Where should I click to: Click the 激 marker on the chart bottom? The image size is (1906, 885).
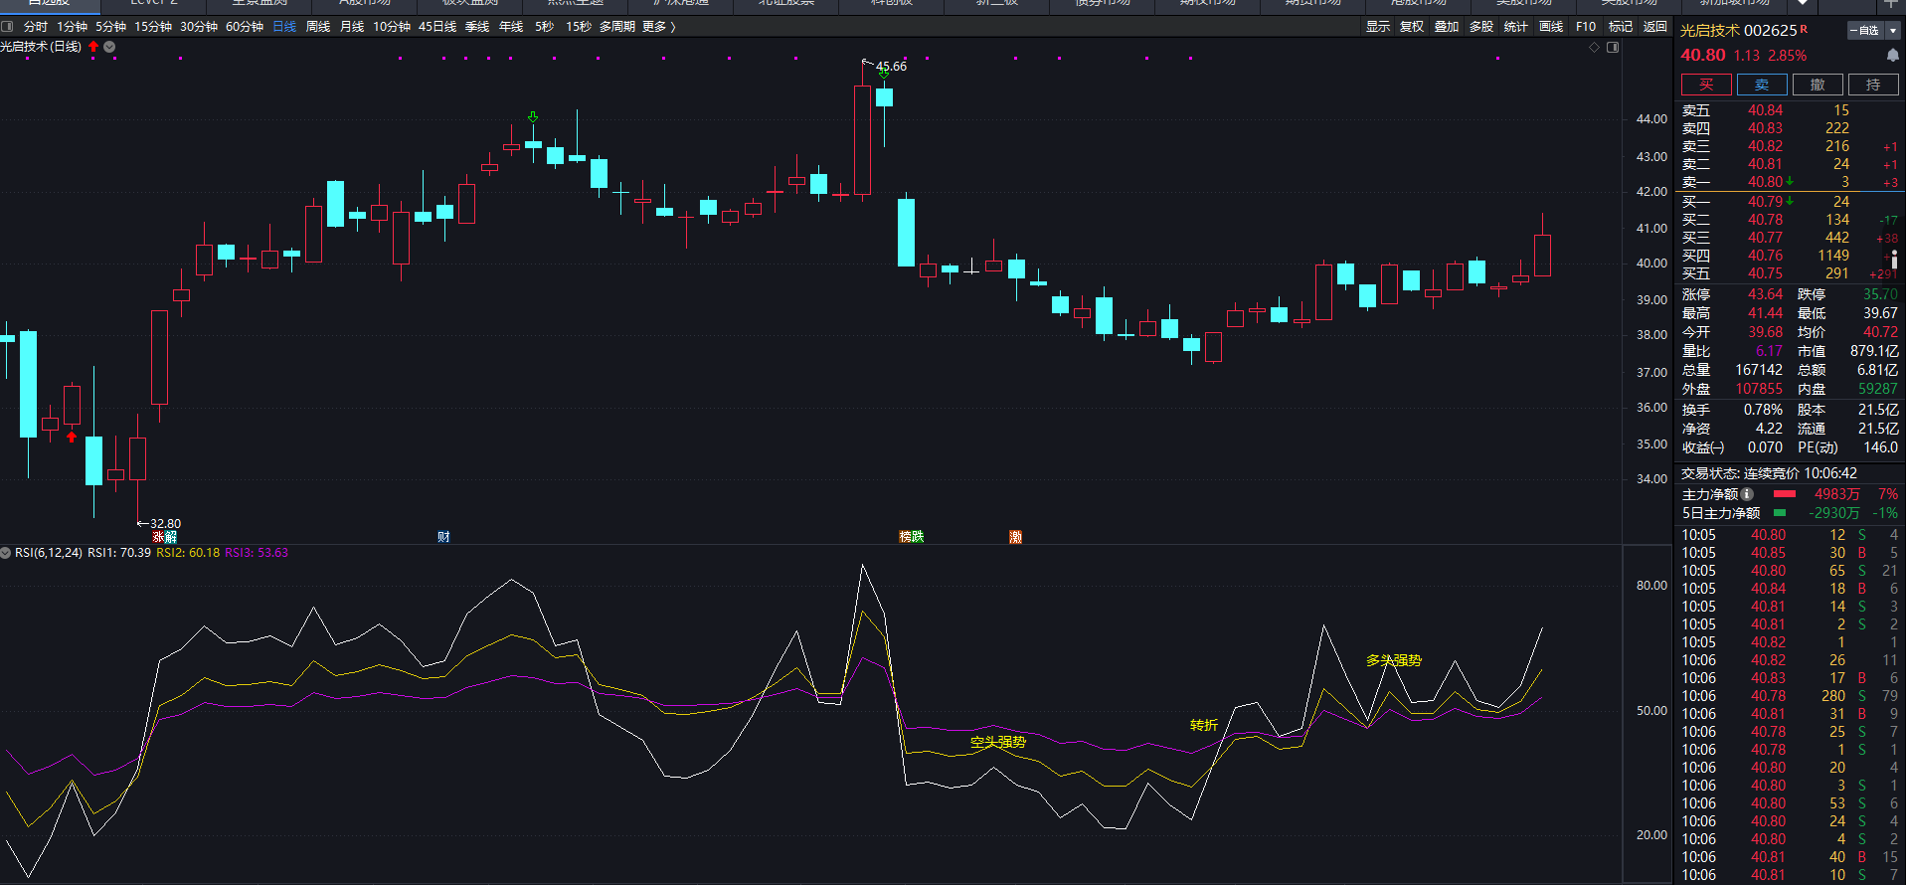coord(1015,537)
